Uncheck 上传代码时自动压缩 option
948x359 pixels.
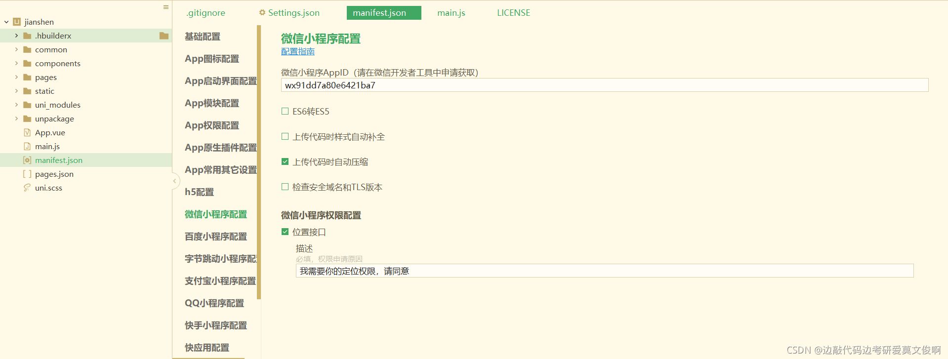pyautogui.click(x=285, y=161)
